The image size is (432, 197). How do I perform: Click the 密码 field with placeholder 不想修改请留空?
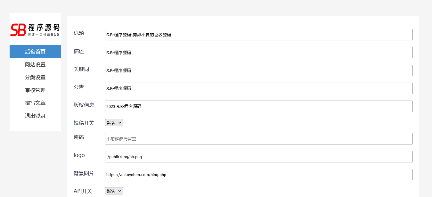[x=258, y=139]
